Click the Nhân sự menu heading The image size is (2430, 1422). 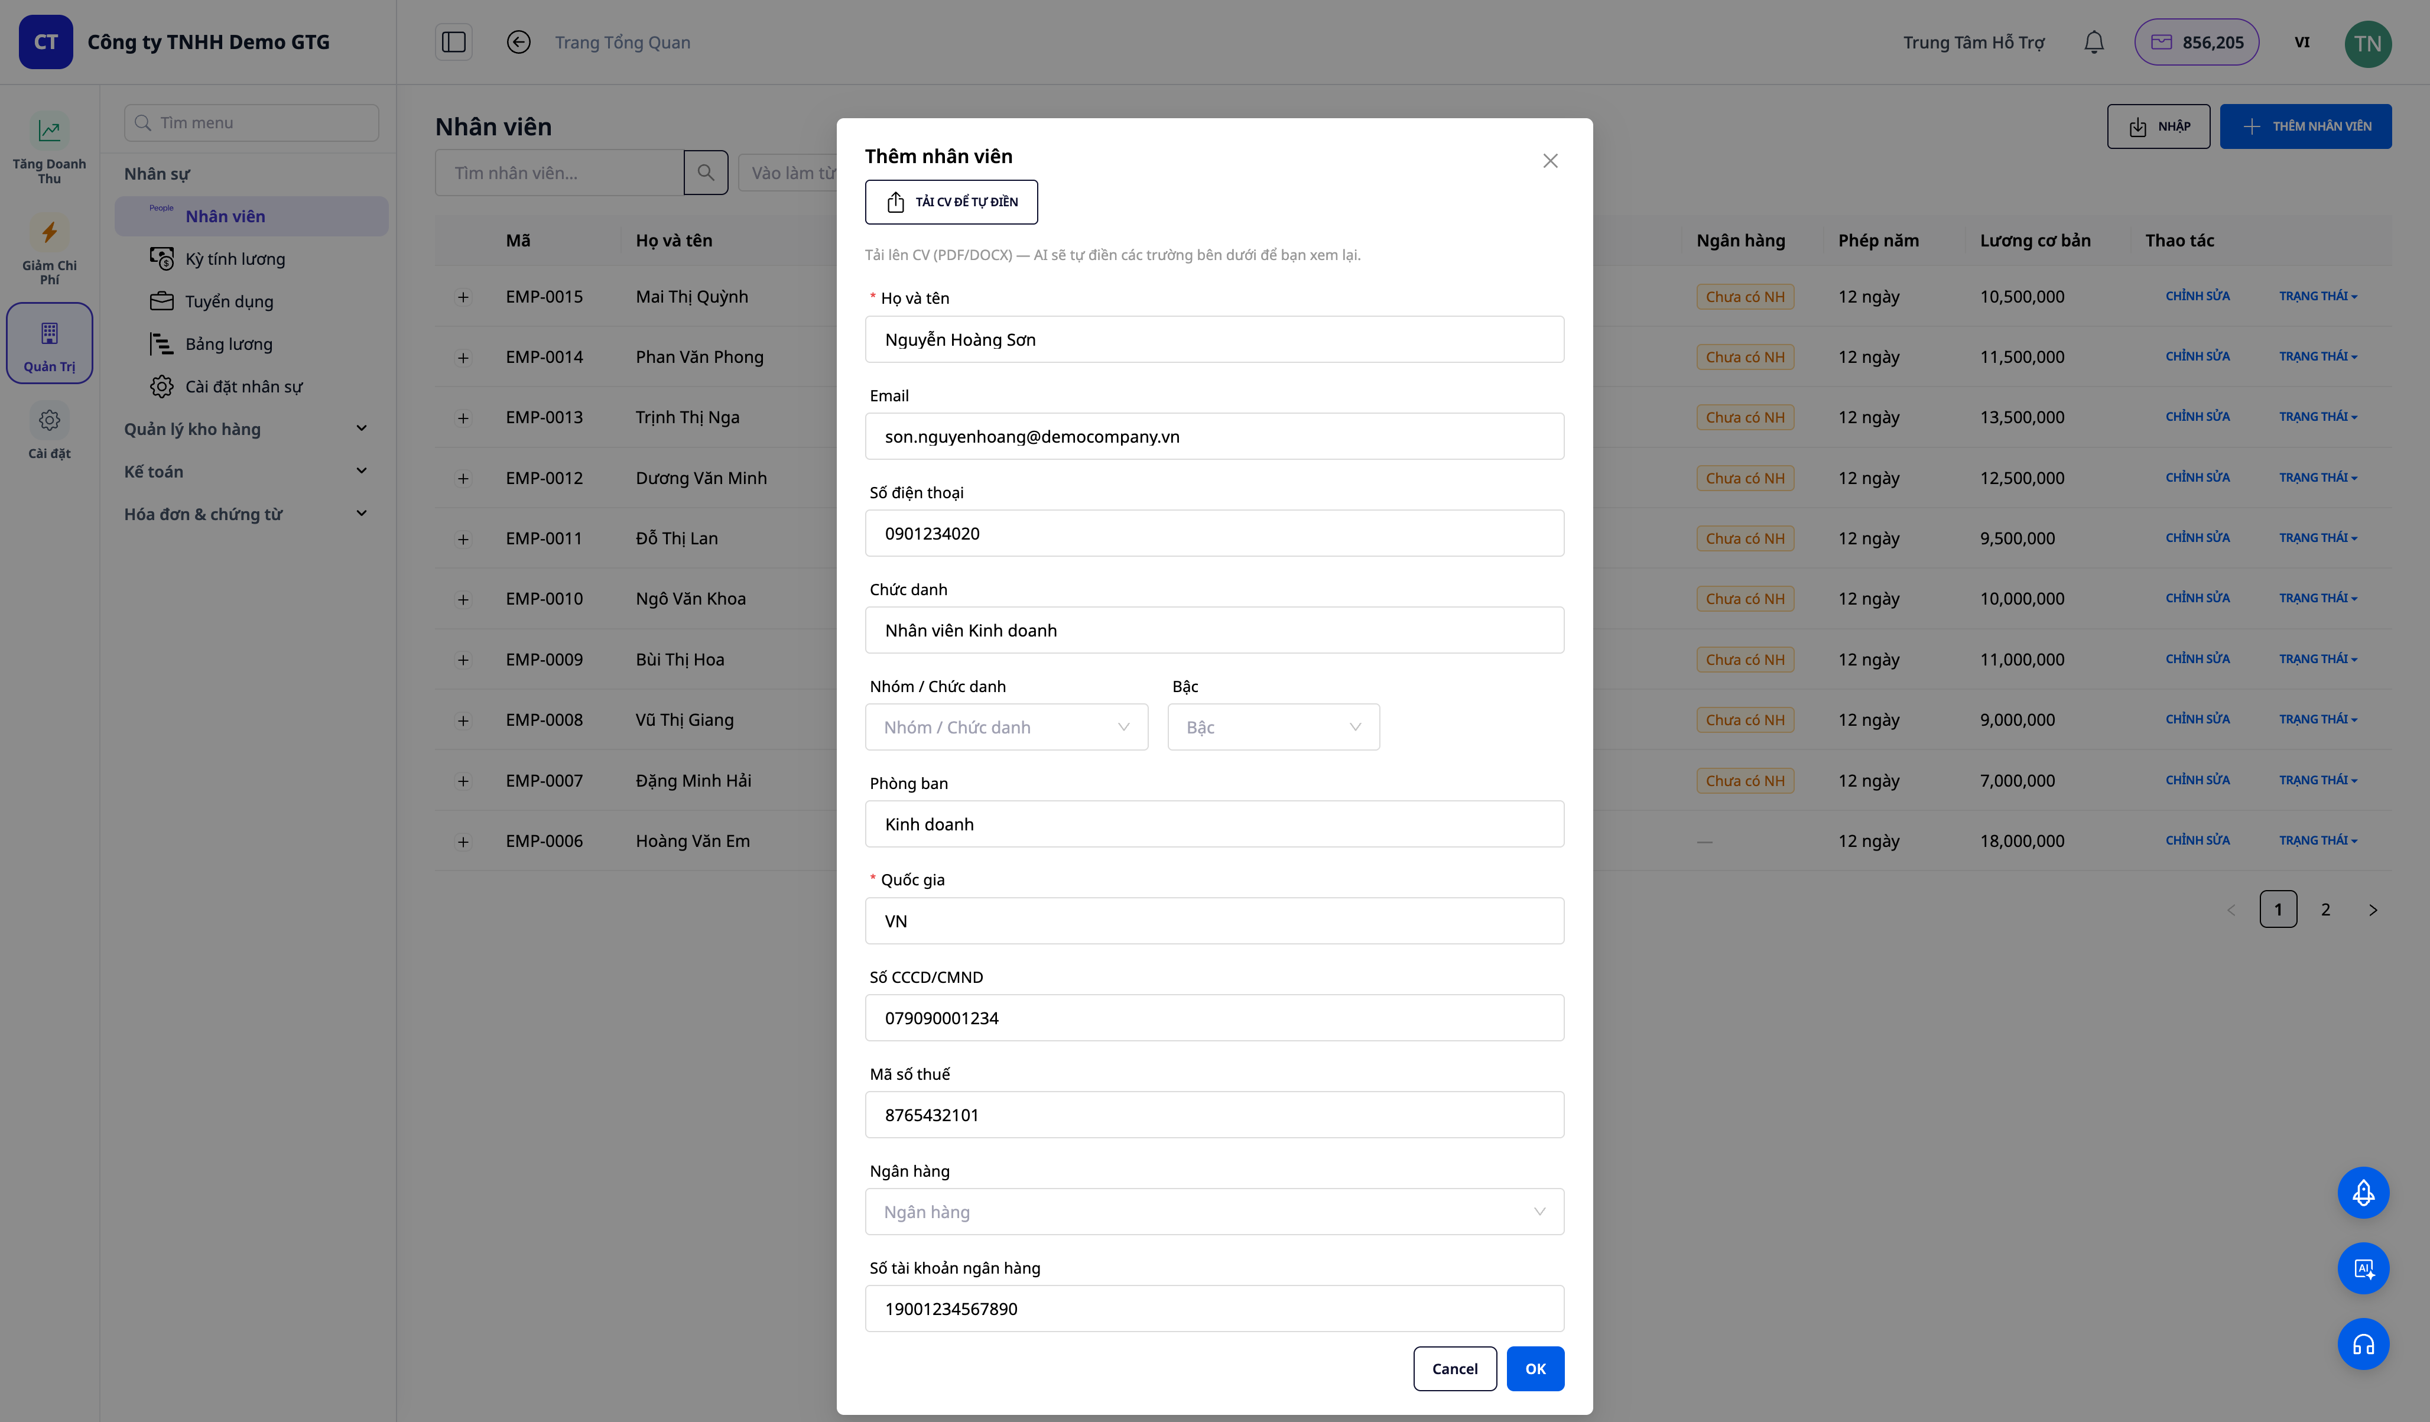157,174
